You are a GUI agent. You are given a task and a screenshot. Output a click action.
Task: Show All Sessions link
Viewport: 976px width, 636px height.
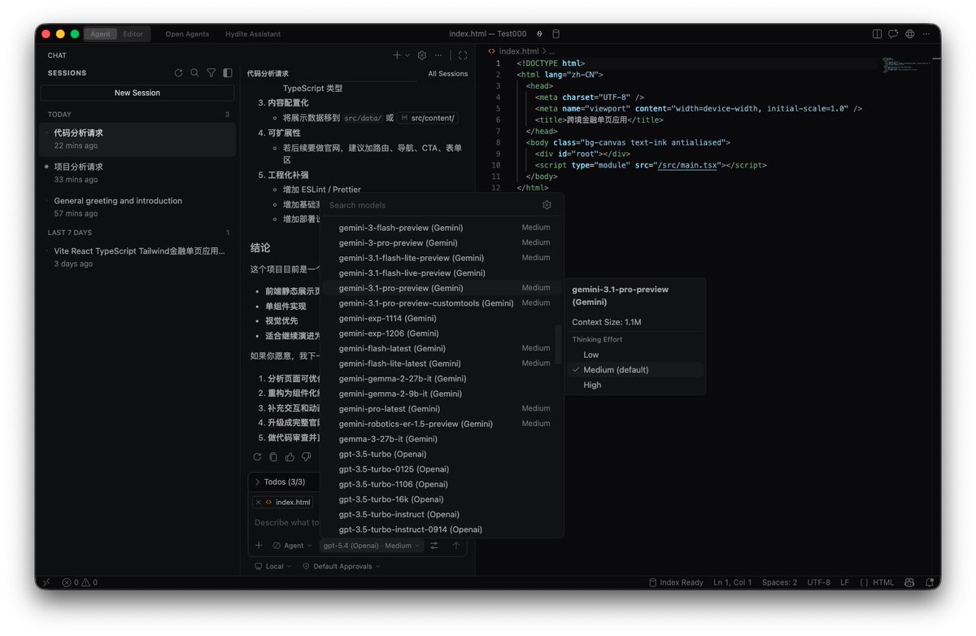[x=448, y=74]
